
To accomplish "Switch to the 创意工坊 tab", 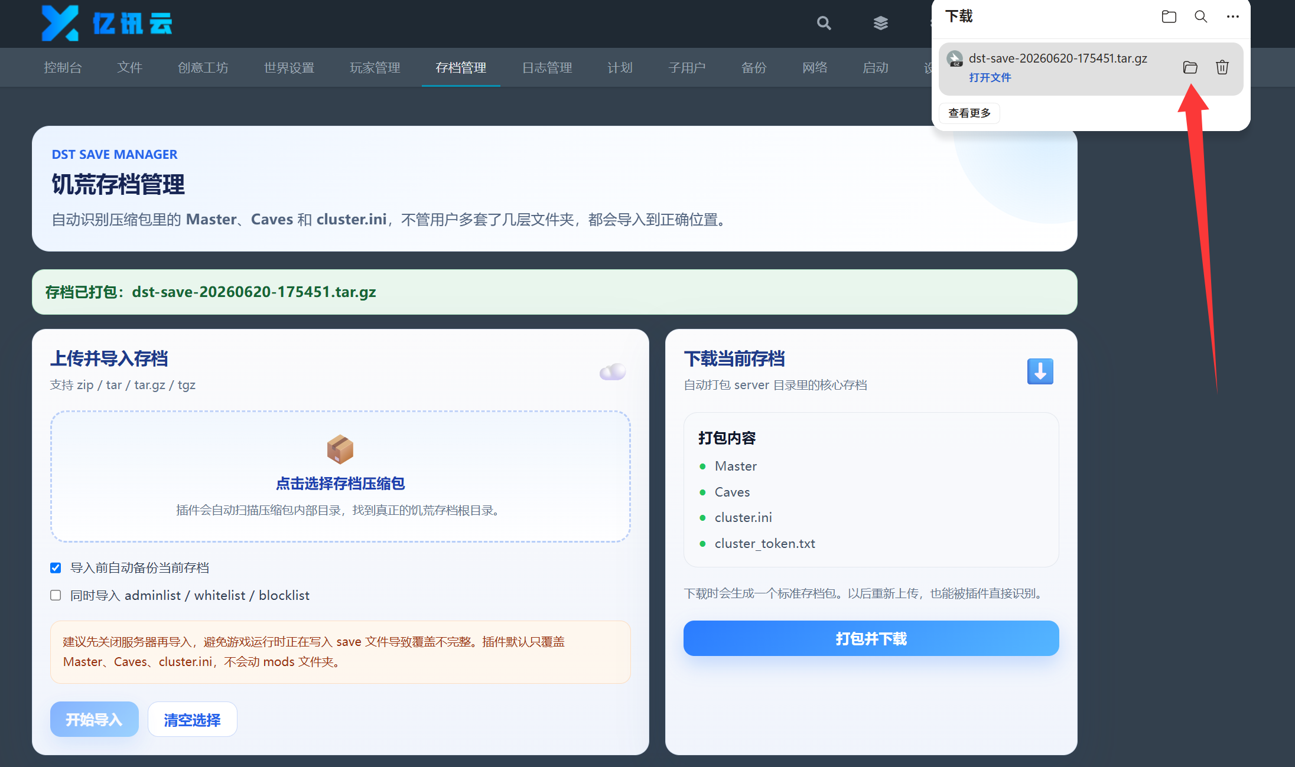I will [203, 68].
